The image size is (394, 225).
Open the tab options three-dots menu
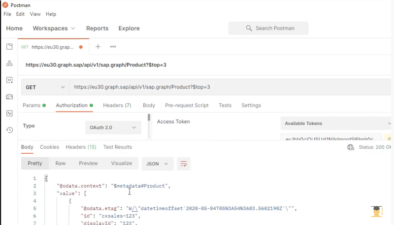(113, 47)
